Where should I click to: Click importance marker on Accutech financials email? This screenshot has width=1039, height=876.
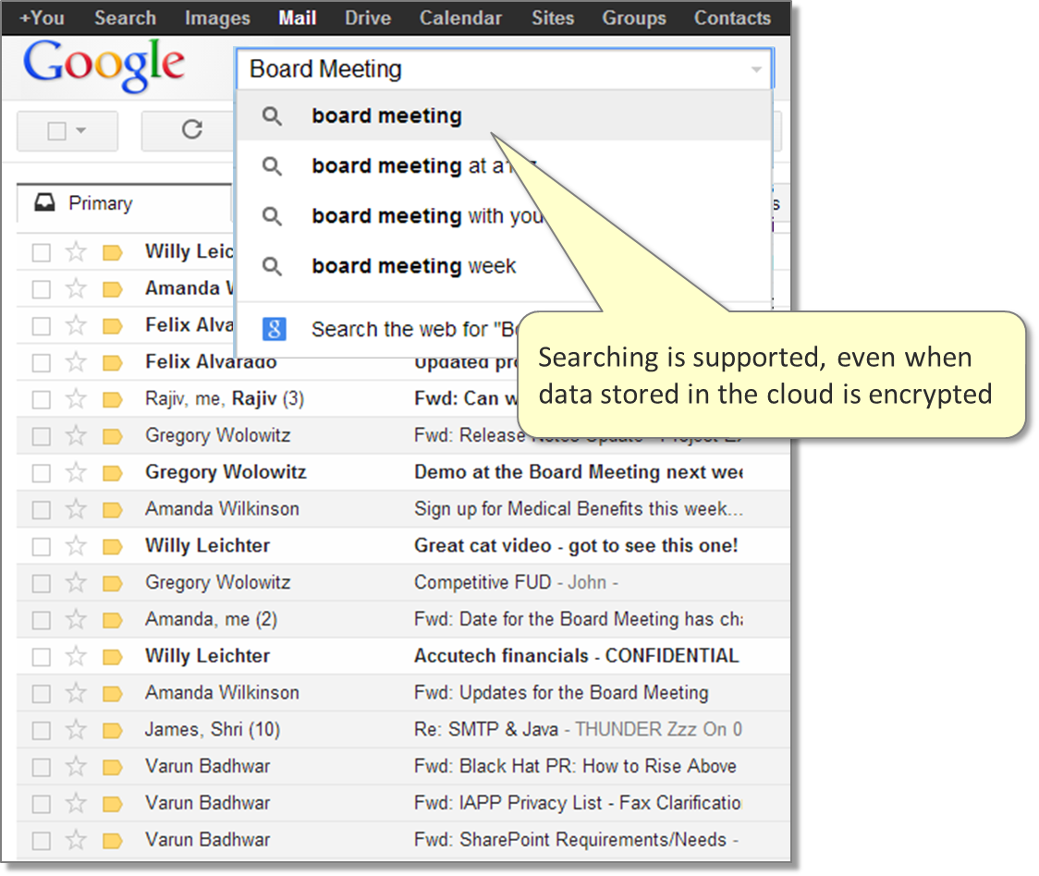[113, 657]
